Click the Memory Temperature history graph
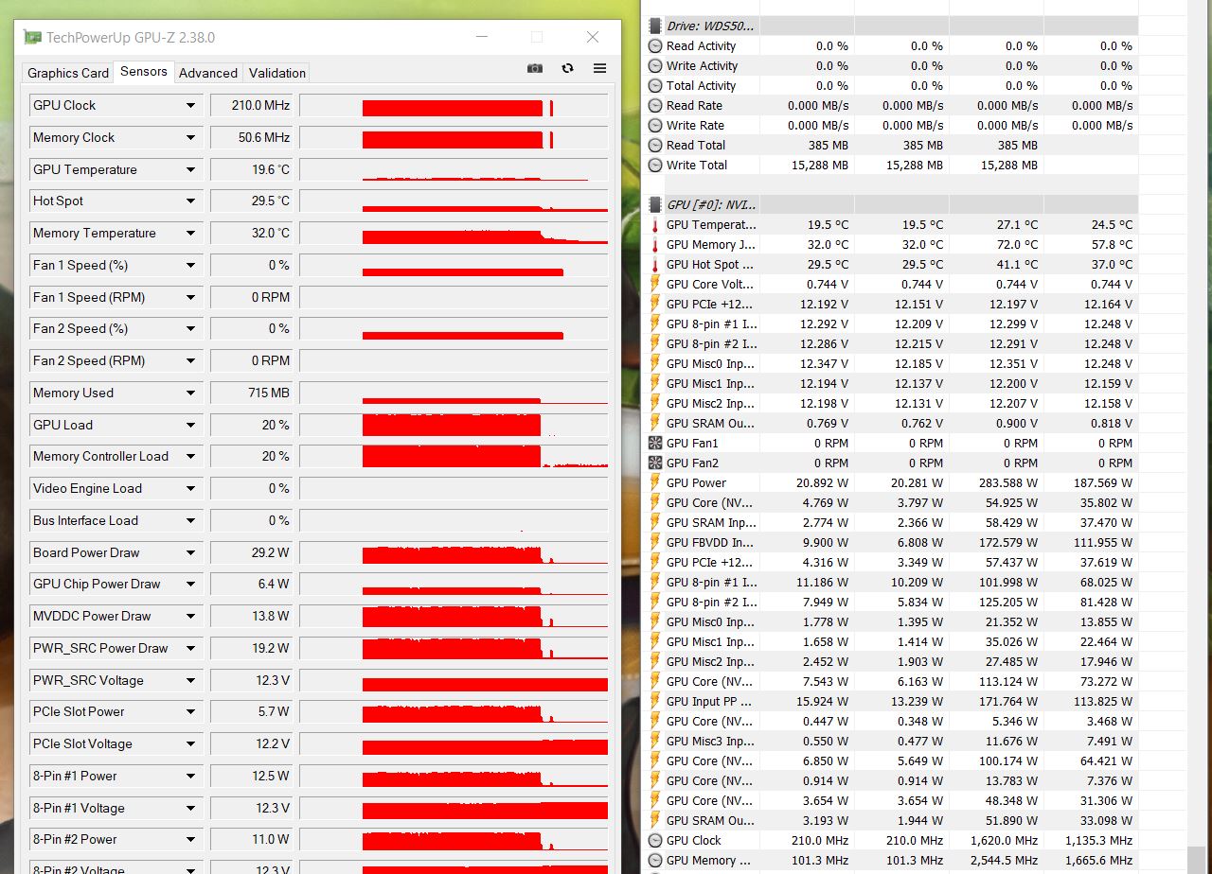This screenshot has width=1212, height=874. (x=454, y=234)
